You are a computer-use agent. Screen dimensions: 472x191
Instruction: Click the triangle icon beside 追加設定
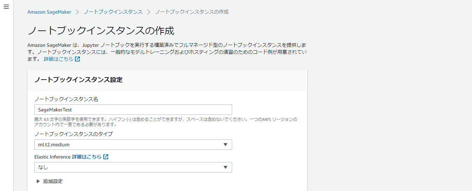click(38, 181)
